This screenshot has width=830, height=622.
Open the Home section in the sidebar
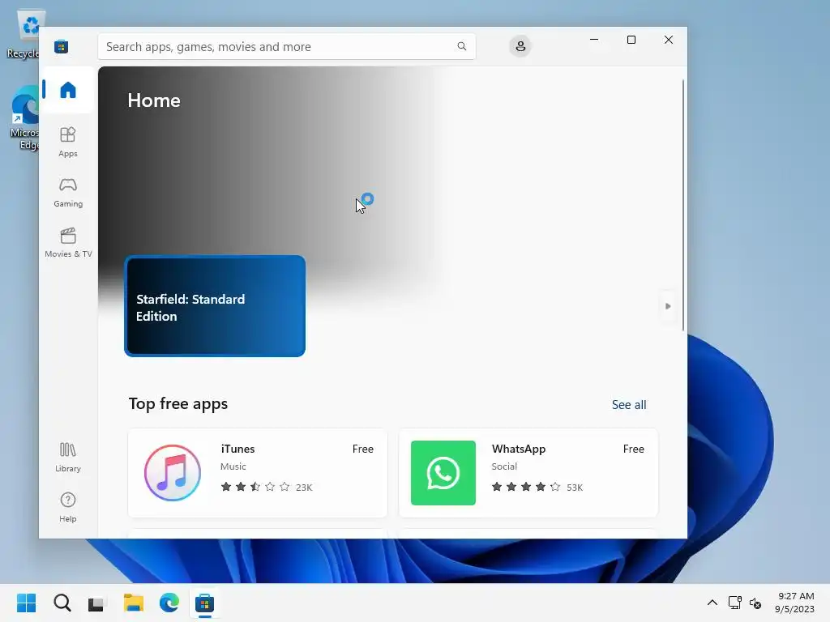point(68,90)
